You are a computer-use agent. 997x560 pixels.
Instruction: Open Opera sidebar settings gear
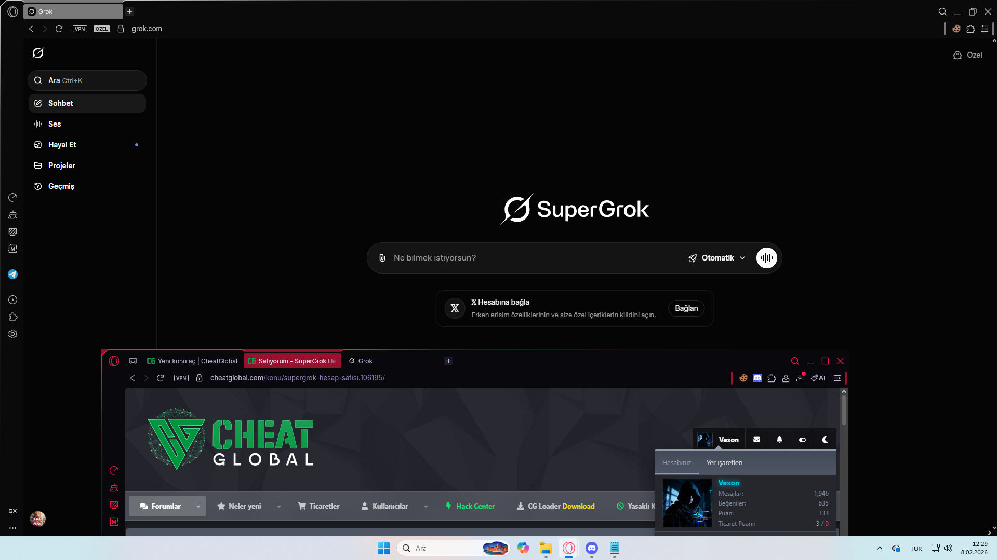[13, 334]
